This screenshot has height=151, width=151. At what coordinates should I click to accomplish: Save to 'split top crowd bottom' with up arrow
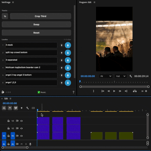(x=62, y=53)
